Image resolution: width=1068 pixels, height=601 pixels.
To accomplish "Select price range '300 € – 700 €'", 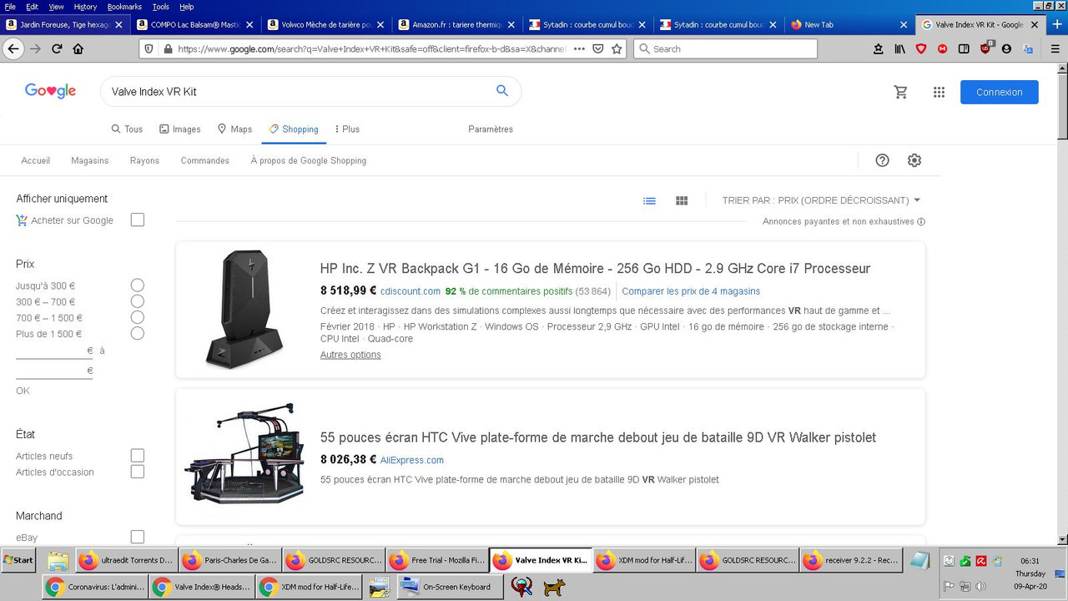I will 138,301.
